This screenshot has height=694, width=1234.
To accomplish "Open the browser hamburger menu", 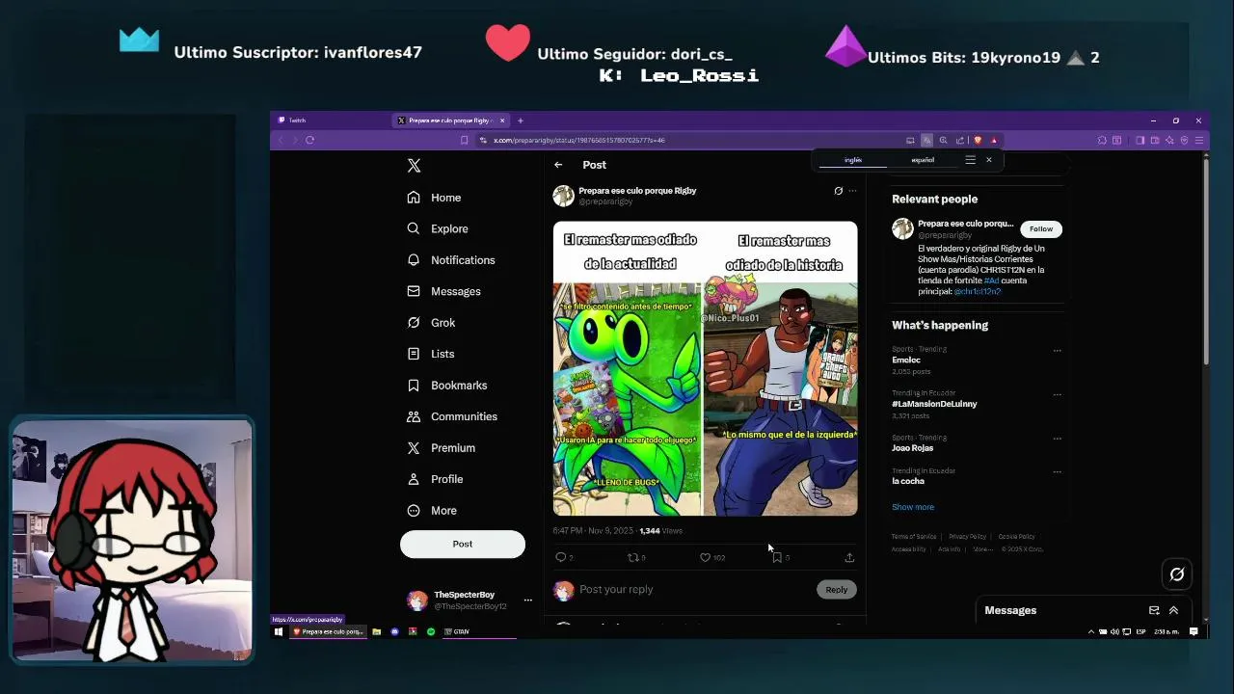I will point(1199,140).
